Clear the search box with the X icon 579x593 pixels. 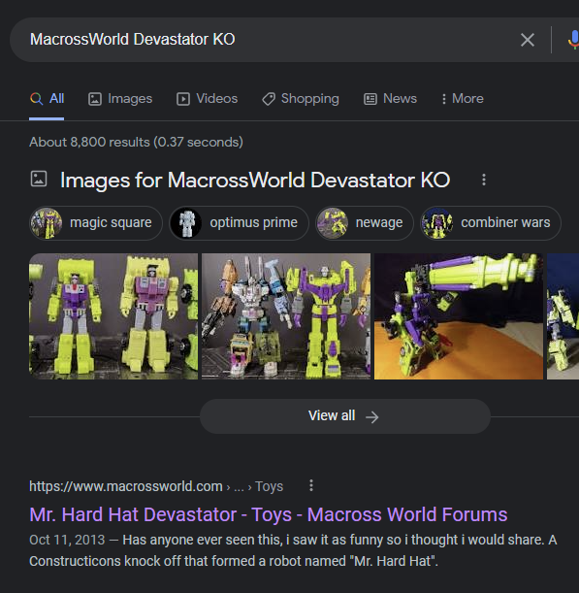click(528, 40)
